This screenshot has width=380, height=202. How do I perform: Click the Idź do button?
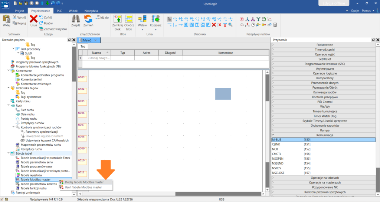102,17
